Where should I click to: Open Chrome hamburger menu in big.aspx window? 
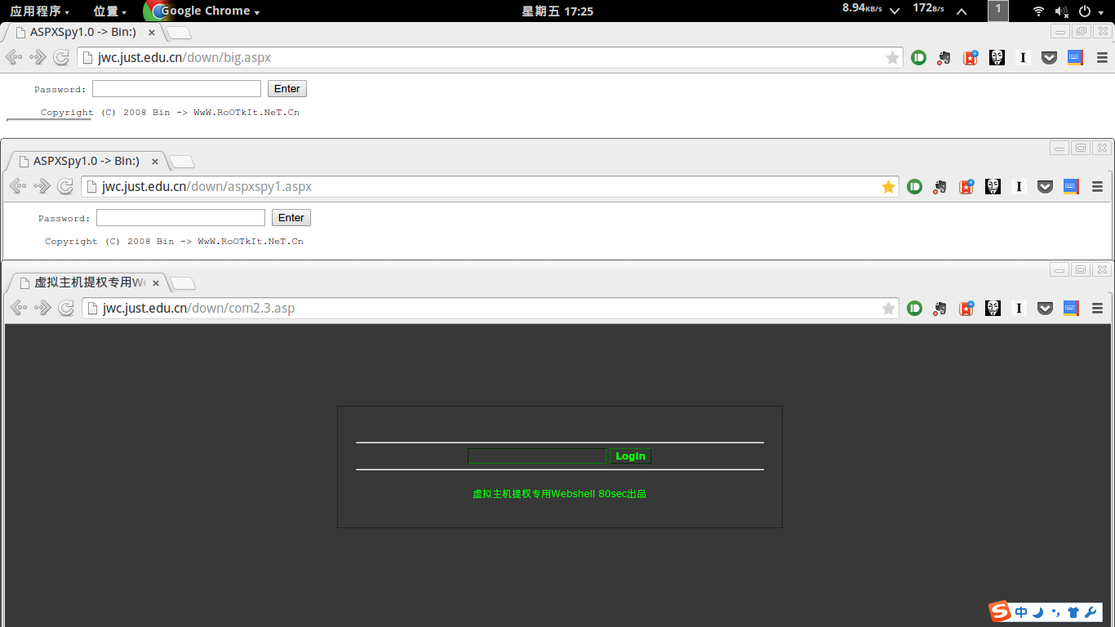[x=1102, y=57]
